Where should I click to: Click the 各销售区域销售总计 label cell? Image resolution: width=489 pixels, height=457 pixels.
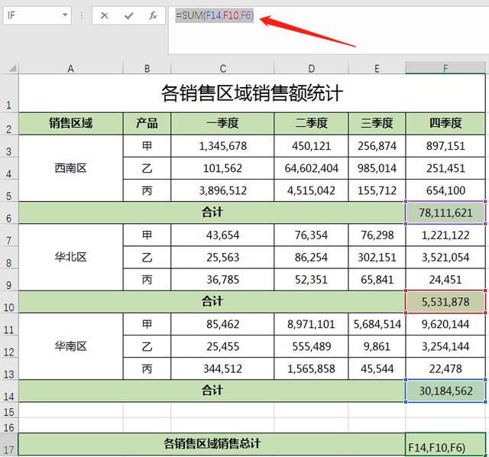pyautogui.click(x=212, y=444)
